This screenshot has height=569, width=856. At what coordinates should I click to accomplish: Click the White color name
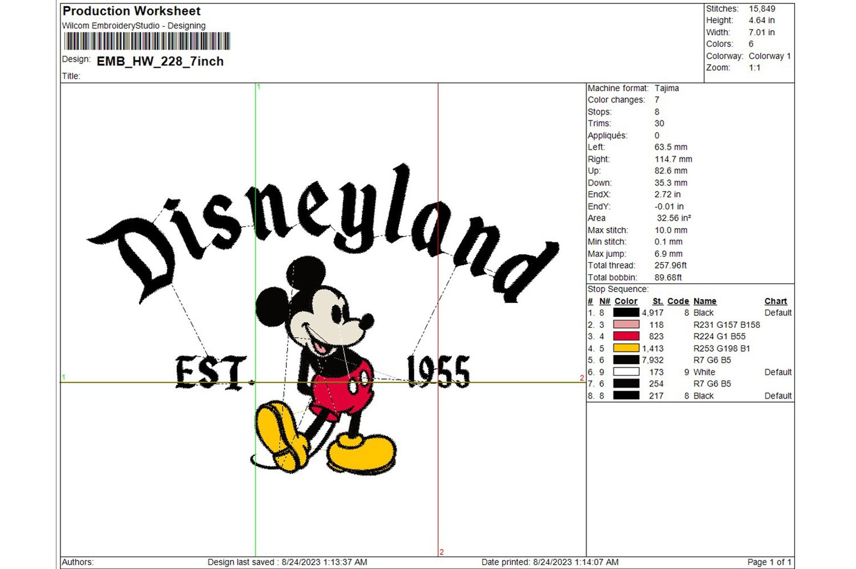click(704, 372)
